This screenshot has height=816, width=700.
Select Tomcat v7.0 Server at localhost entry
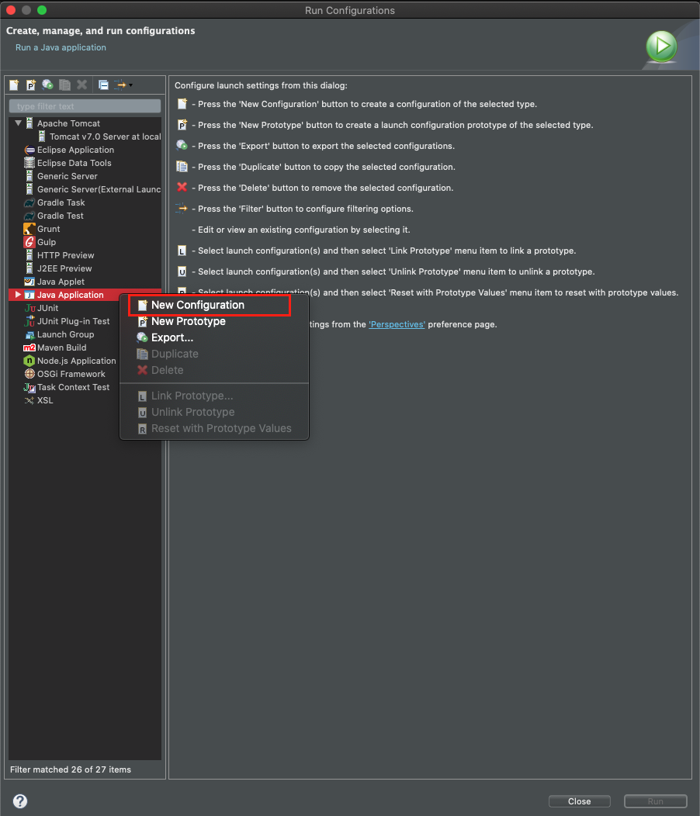click(106, 137)
